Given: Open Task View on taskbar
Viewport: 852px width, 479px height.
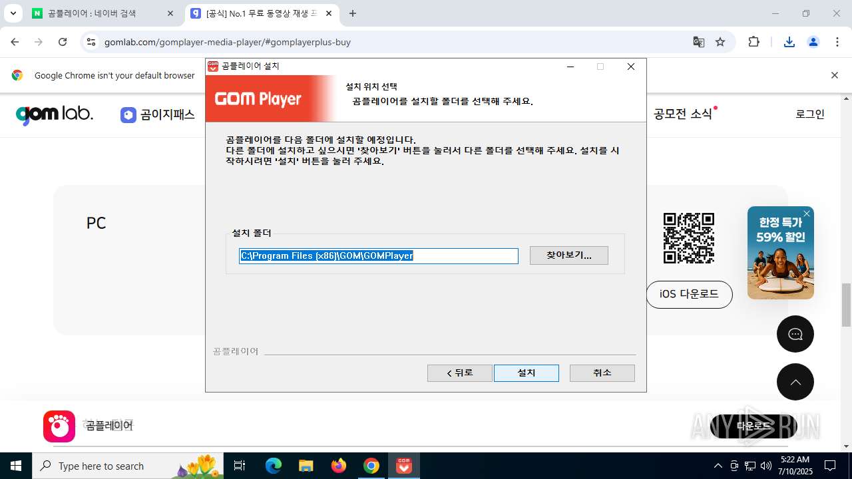Looking at the screenshot, I should point(240,466).
